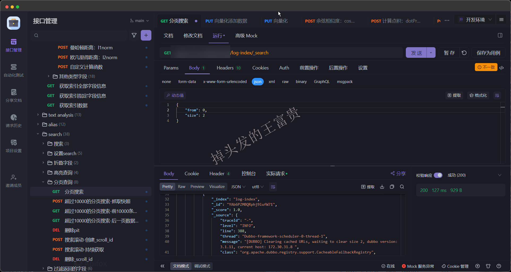Image resolution: width=511 pixels, height=272 pixels.
Task: Select POST 搜索滚动-持续获取 item
Action: (x=91, y=249)
